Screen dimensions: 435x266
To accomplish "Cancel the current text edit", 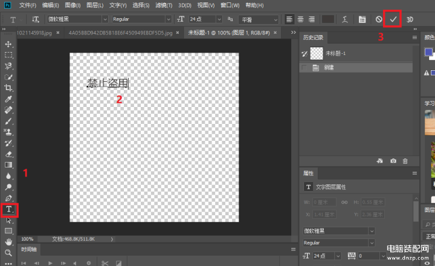I will tap(379, 19).
